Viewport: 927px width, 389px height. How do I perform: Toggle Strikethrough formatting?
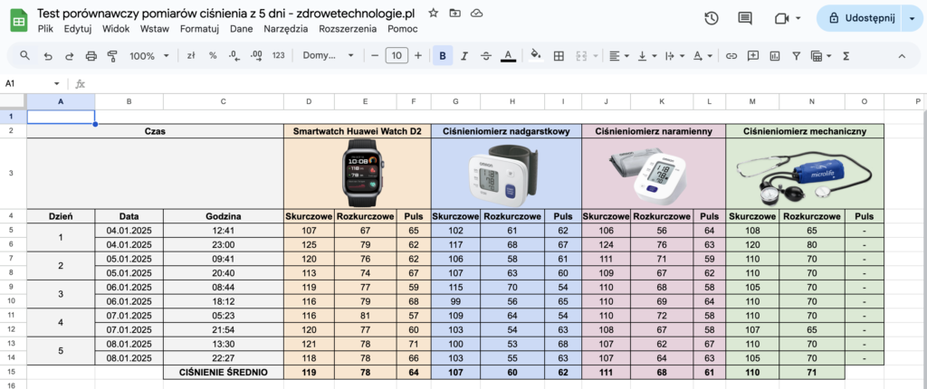[x=486, y=56]
